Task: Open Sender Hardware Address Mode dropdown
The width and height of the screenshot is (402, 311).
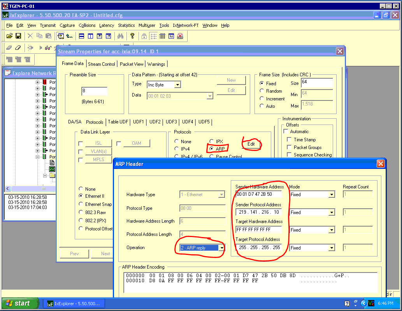Action: pos(332,195)
